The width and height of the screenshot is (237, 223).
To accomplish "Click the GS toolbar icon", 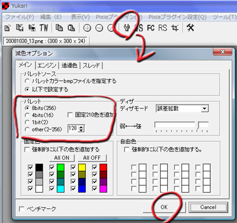I will pyautogui.click(x=139, y=28).
